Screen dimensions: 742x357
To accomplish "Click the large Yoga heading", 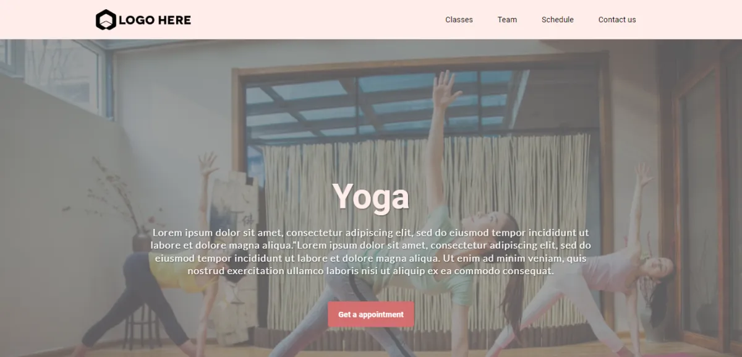I will point(371,197).
